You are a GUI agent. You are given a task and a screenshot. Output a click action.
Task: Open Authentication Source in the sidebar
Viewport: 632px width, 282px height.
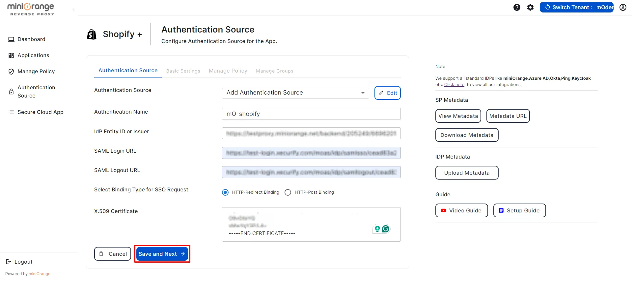click(32, 92)
